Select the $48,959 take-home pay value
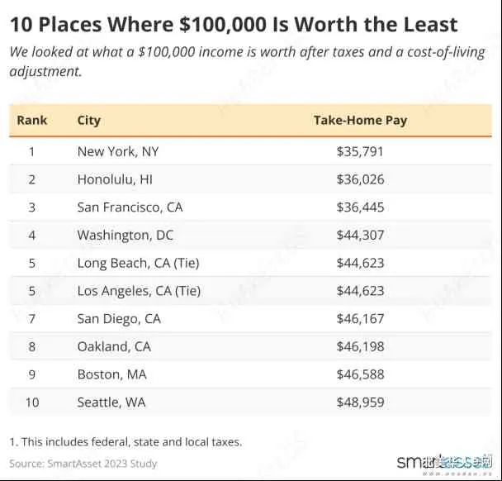Image resolution: width=502 pixels, height=481 pixels. pos(360,402)
